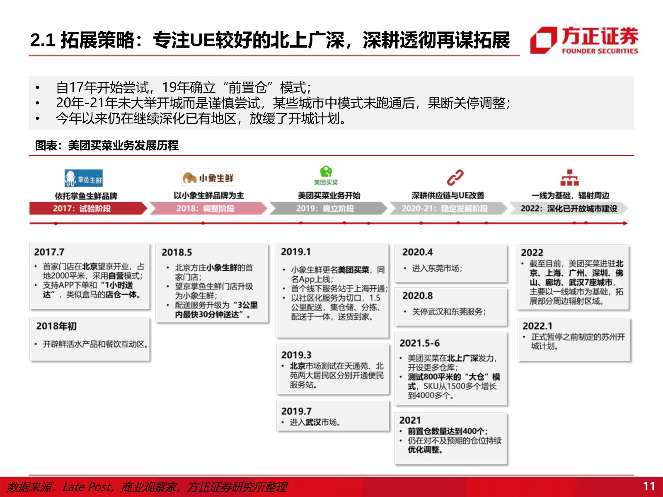Click the 2020.4 event heading
663x497 pixels.
[417, 252]
